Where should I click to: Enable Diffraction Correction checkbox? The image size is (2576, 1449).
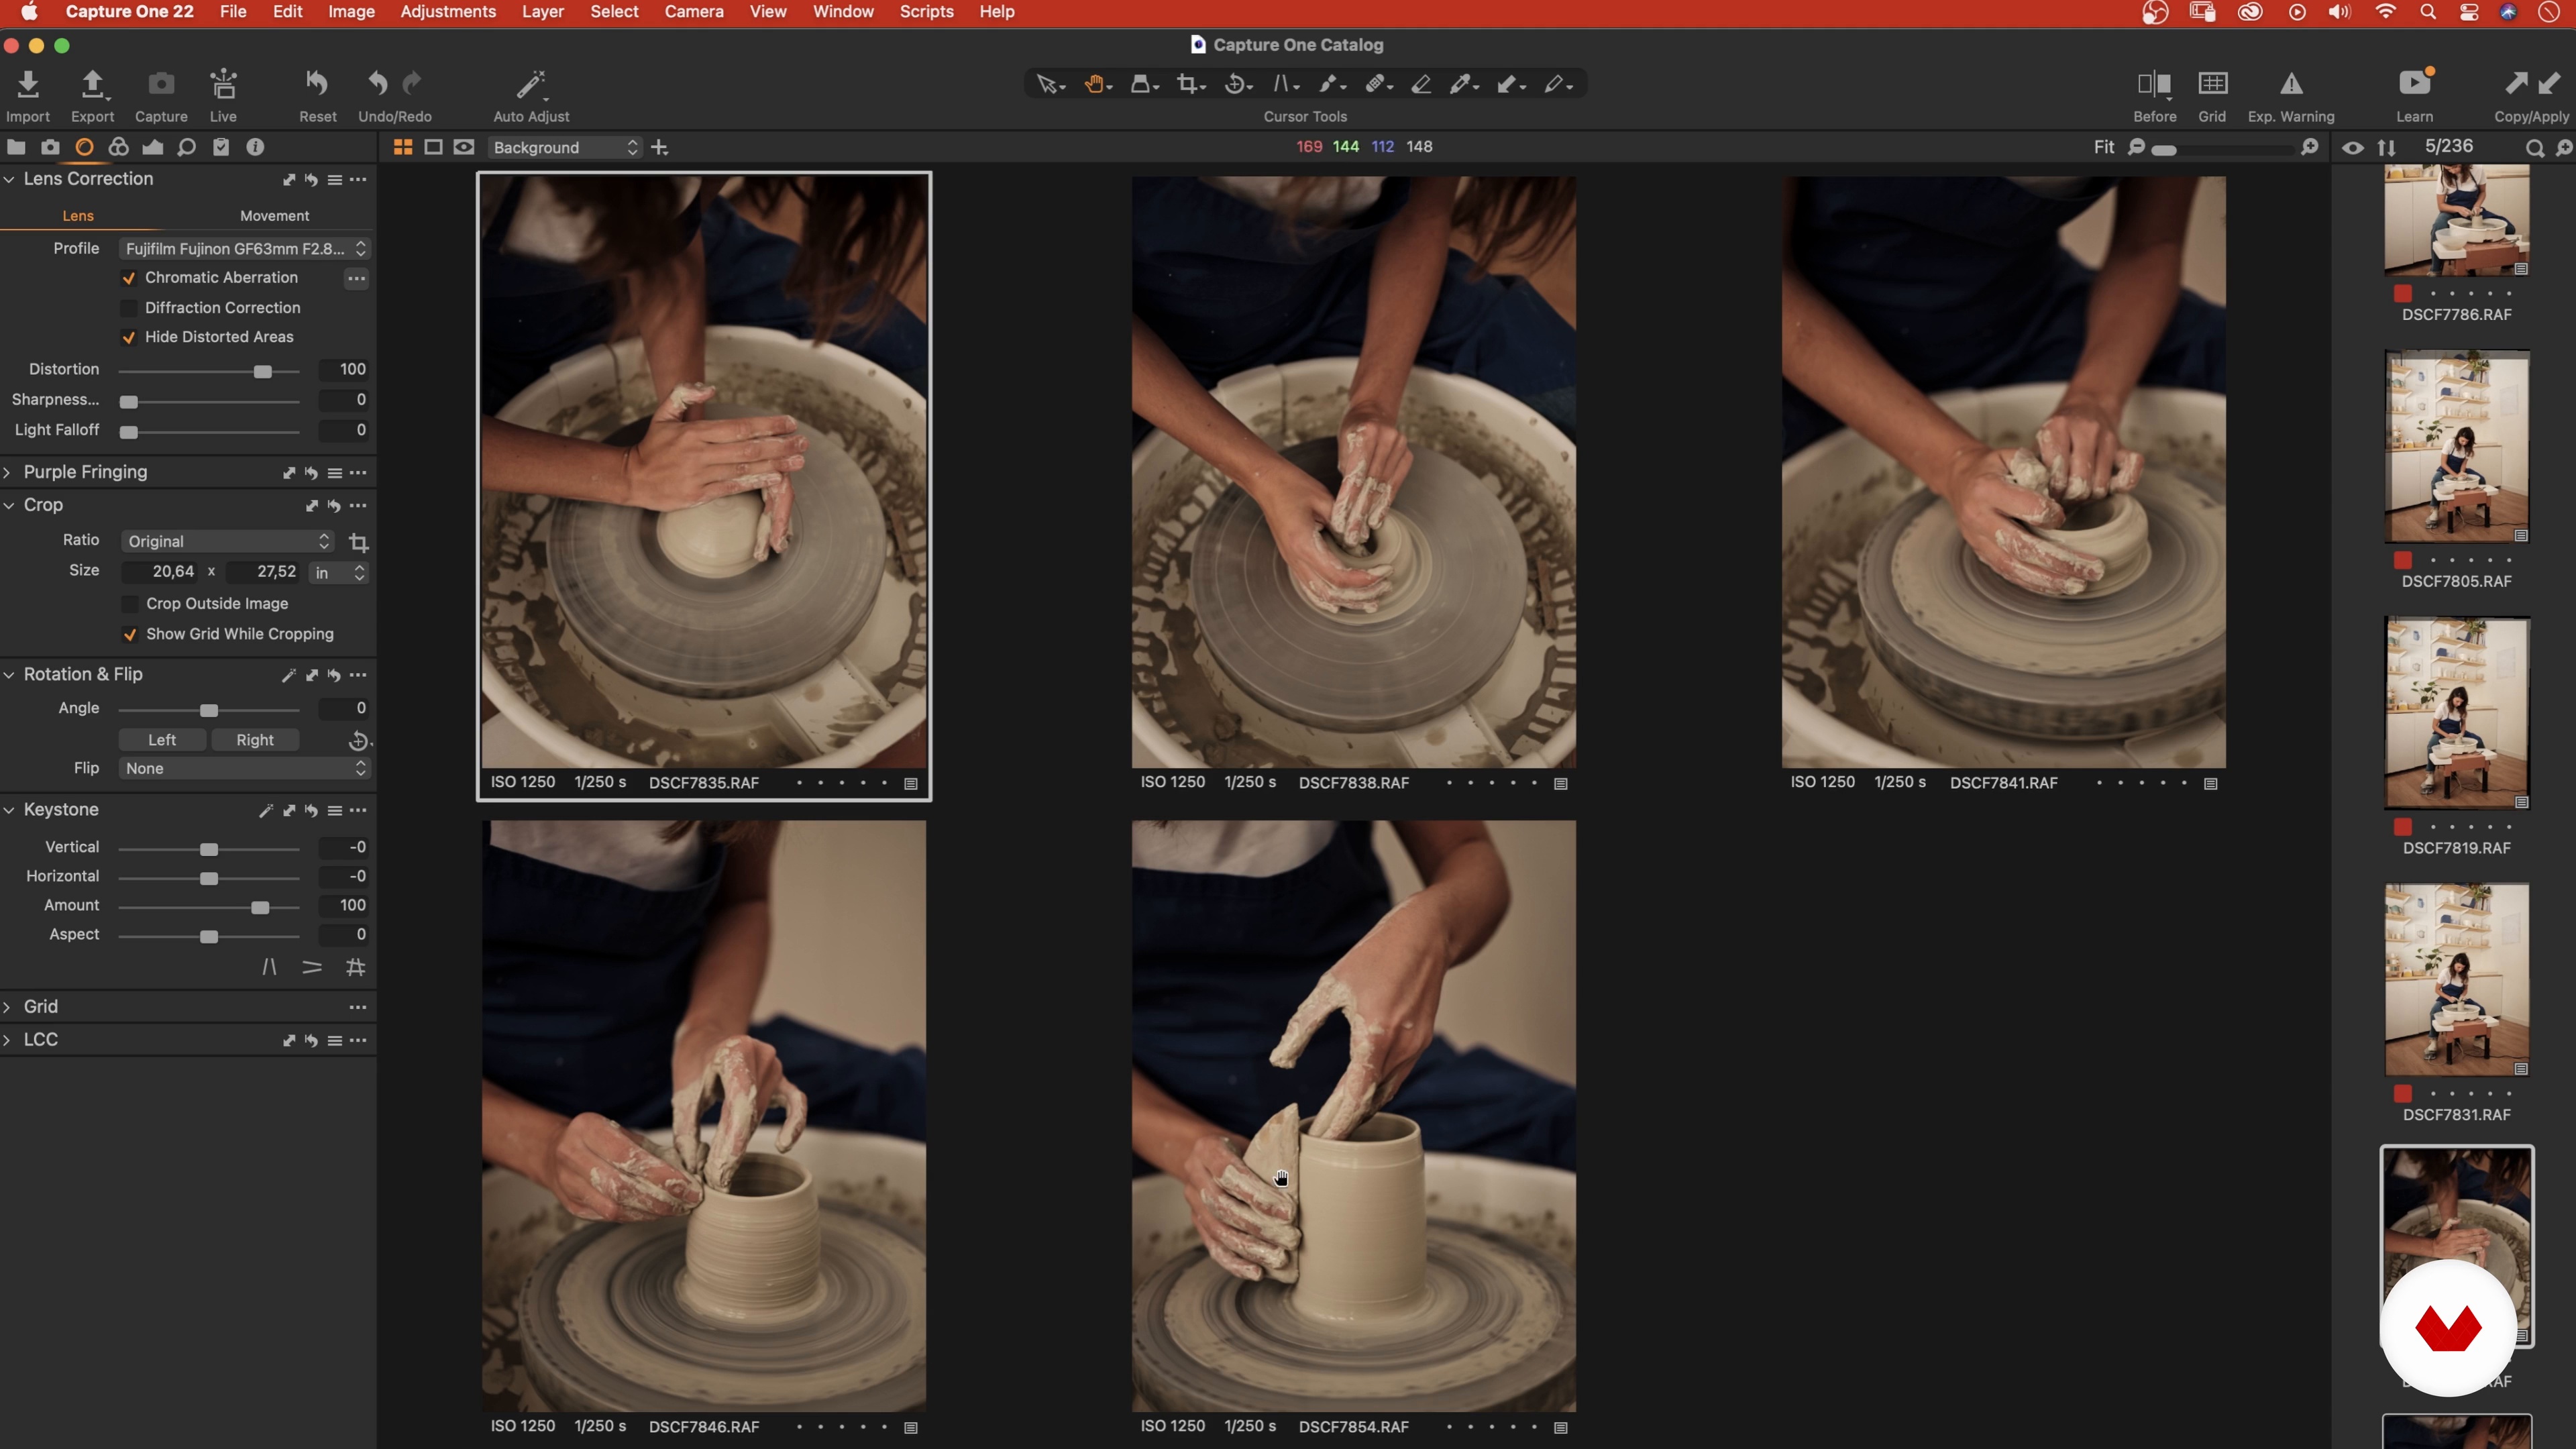pyautogui.click(x=129, y=308)
